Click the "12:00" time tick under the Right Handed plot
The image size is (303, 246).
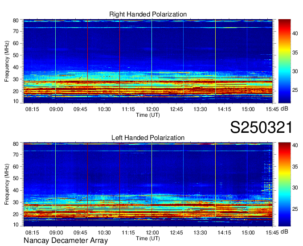pos(152,109)
